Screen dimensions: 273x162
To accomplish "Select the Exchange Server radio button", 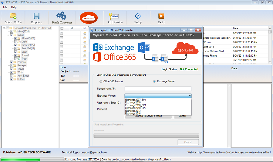I will (x=154, y=81).
